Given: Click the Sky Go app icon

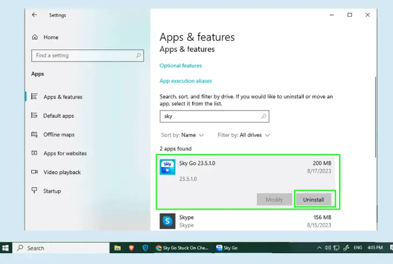Looking at the screenshot, I should [x=167, y=167].
